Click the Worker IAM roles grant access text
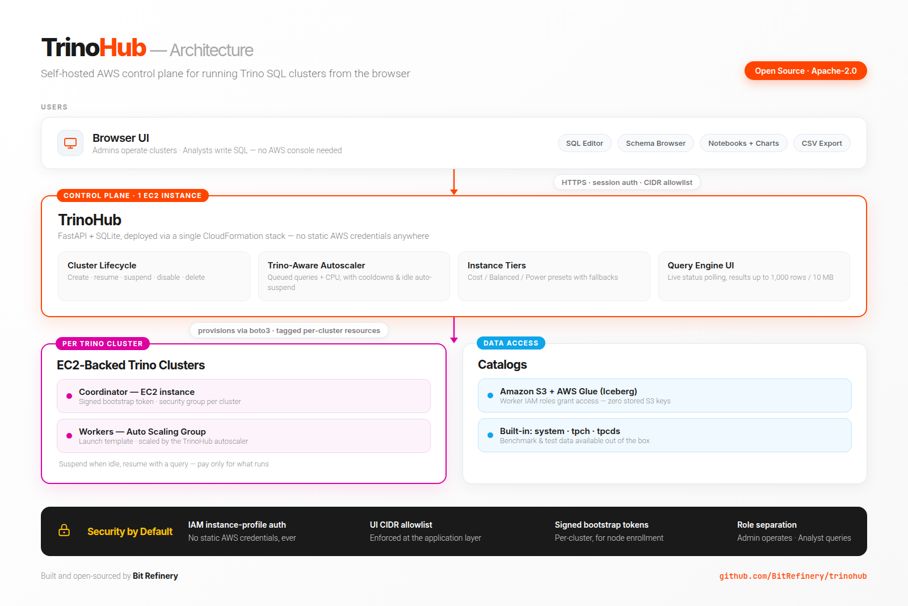This screenshot has width=908, height=606. (585, 401)
